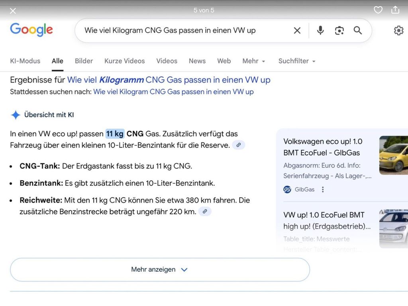Select the News tab
This screenshot has width=408, height=306.
(197, 61)
